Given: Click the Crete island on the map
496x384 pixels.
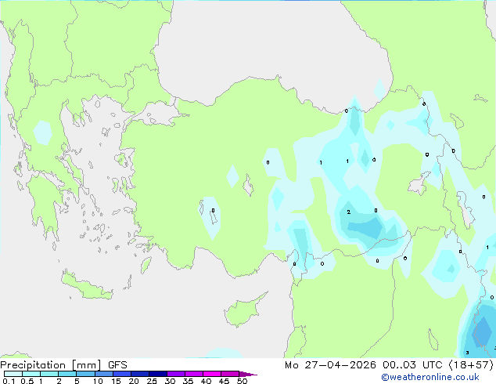Looking at the screenshot, I should (x=86, y=287).
